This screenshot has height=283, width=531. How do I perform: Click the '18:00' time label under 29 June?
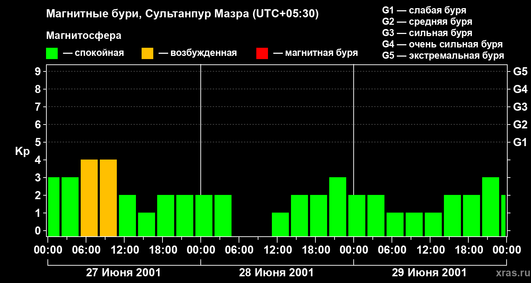click(x=468, y=250)
